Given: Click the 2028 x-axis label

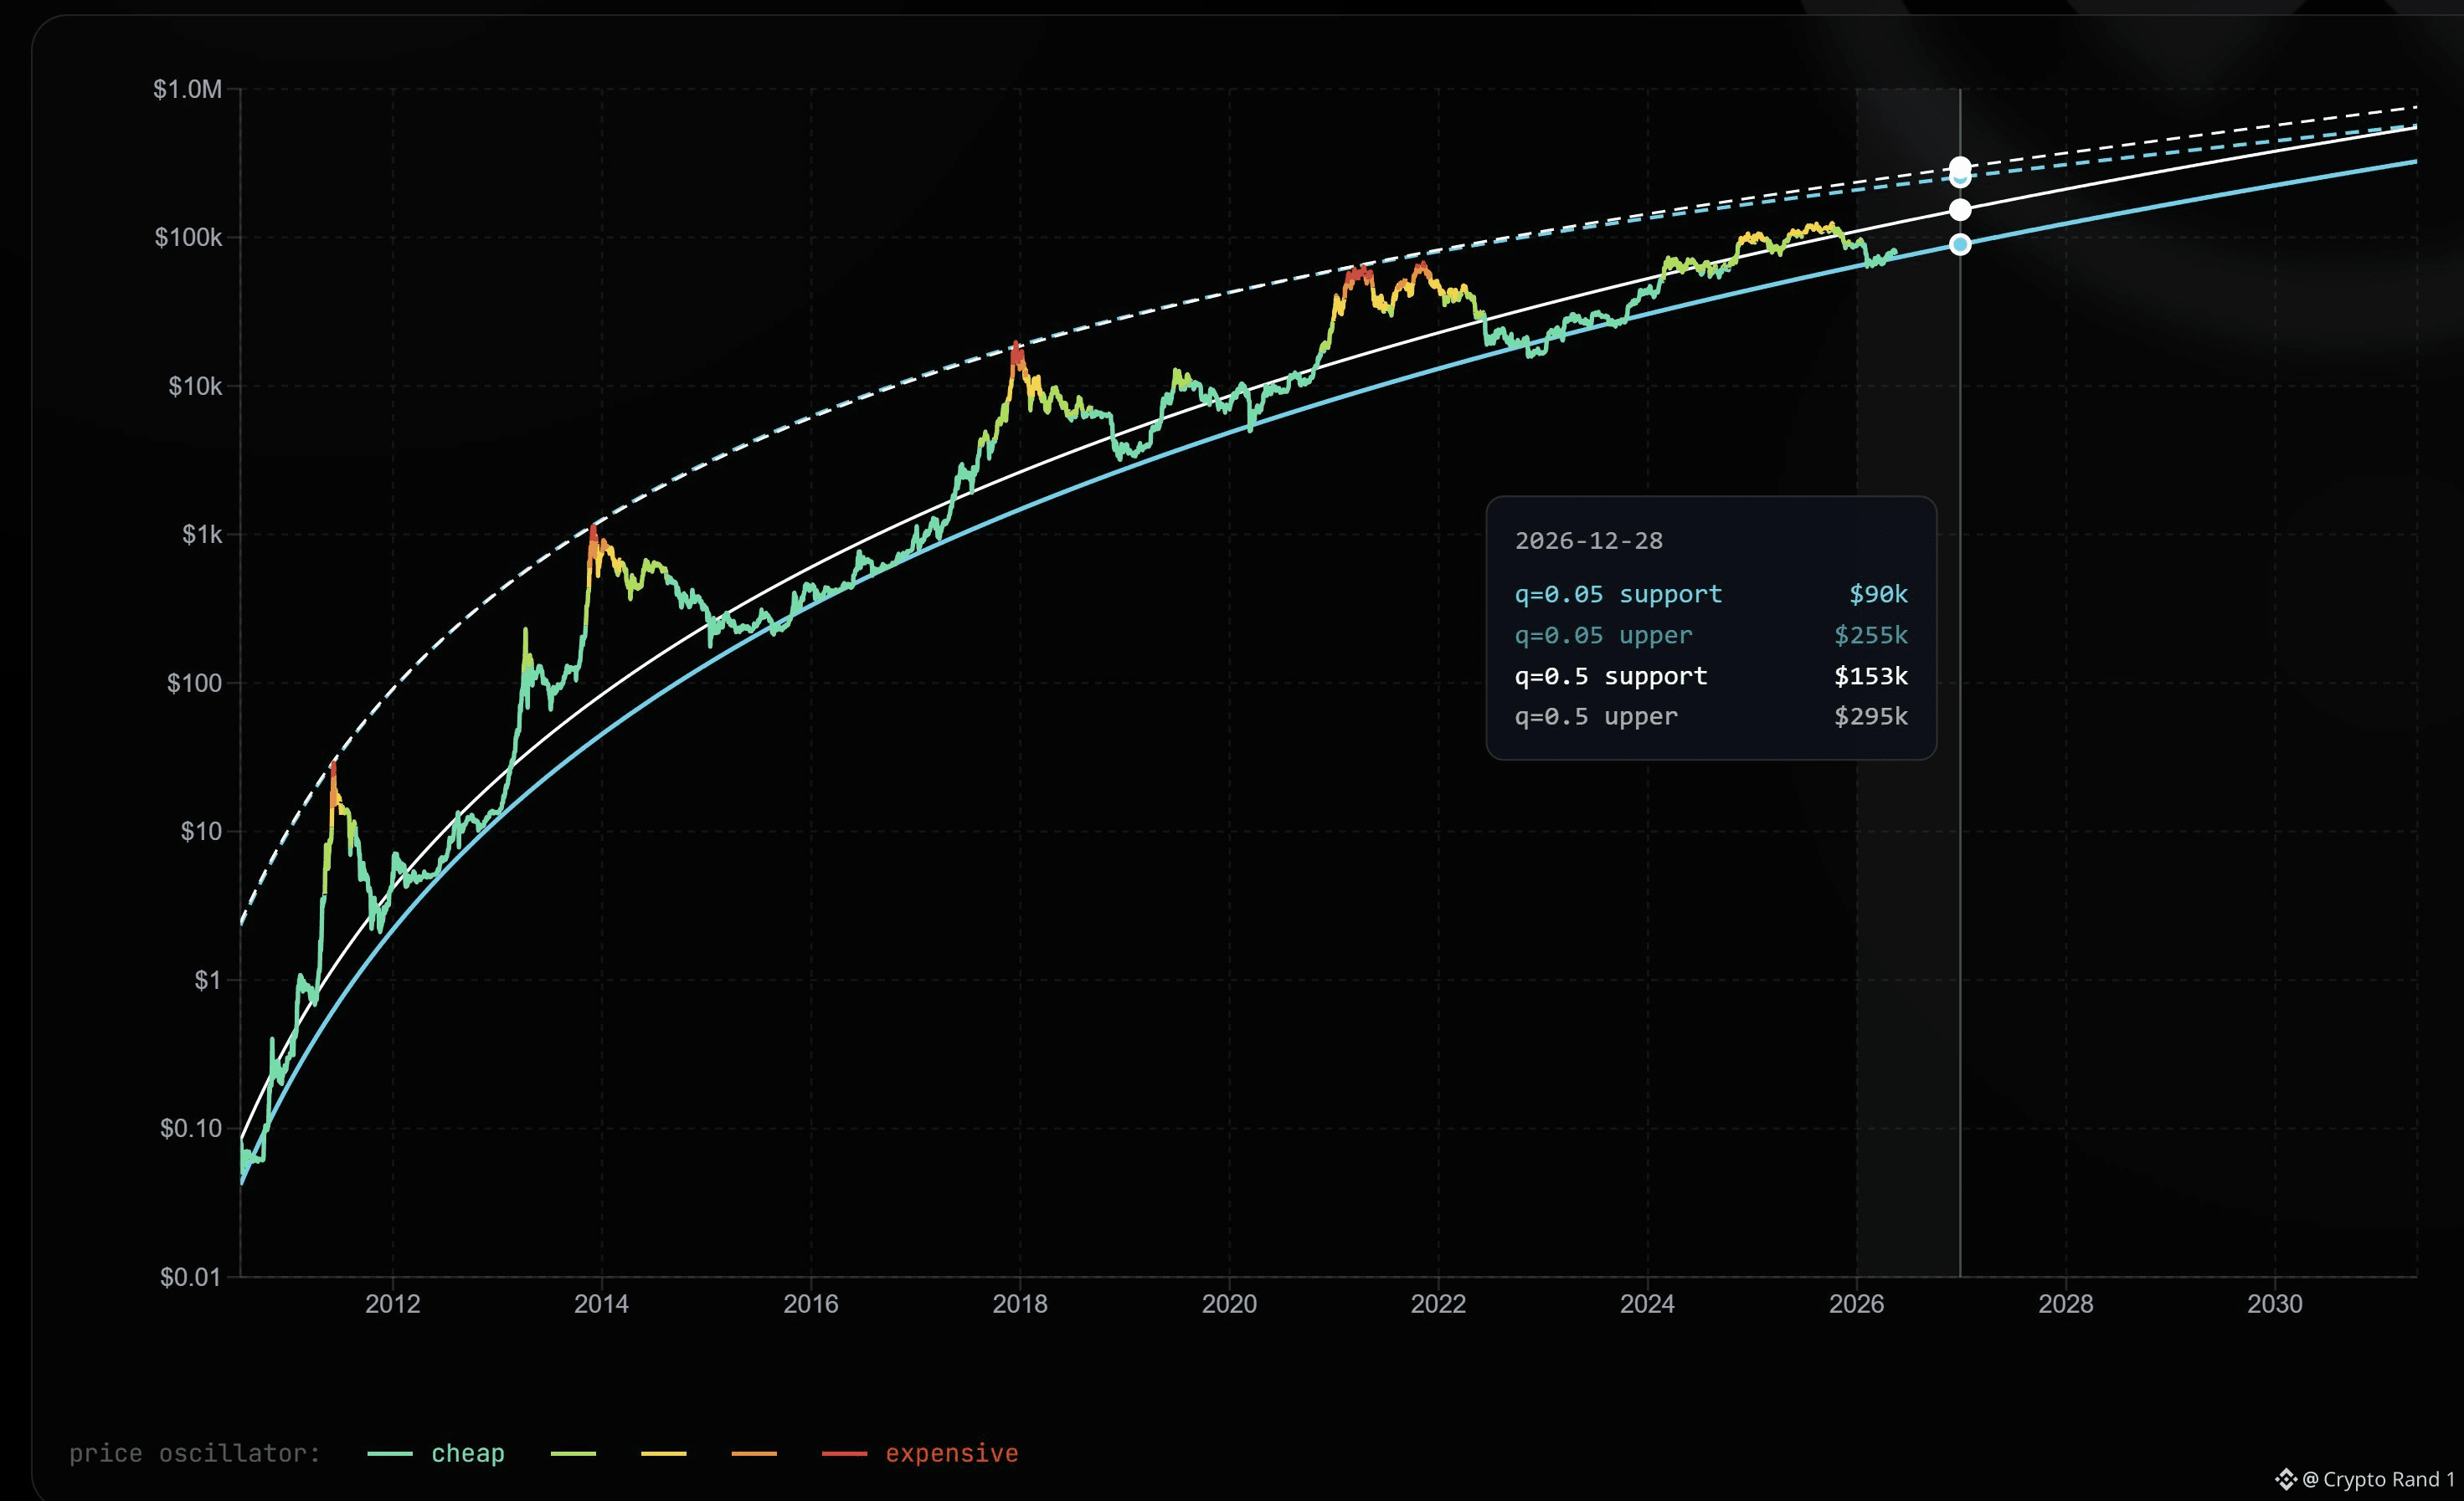Looking at the screenshot, I should [x=2066, y=1304].
